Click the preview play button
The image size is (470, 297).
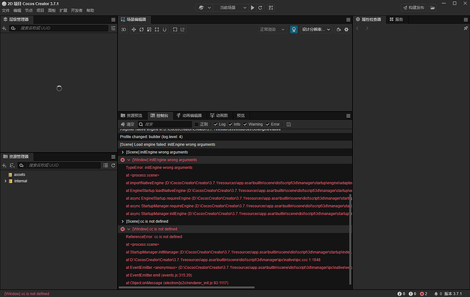253,7
